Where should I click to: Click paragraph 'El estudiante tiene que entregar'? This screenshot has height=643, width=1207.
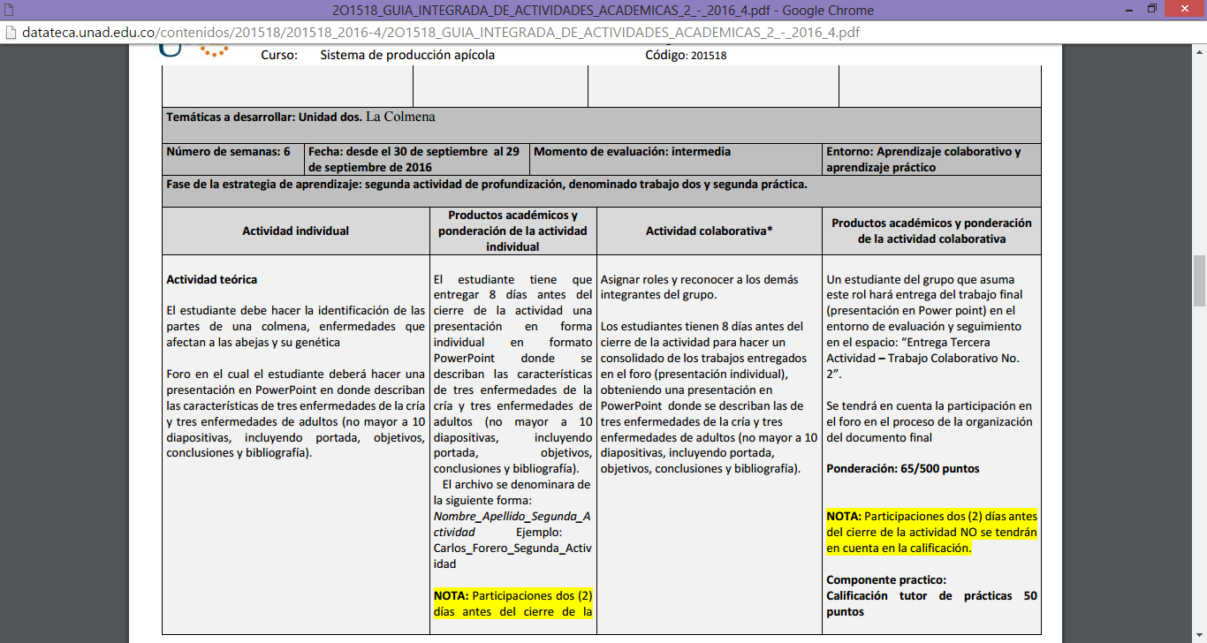click(513, 374)
